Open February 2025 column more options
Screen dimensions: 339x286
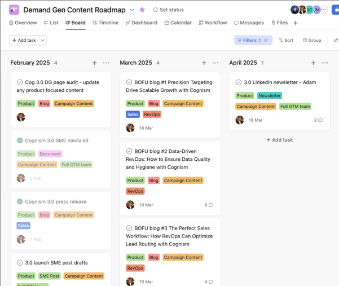coord(106,63)
